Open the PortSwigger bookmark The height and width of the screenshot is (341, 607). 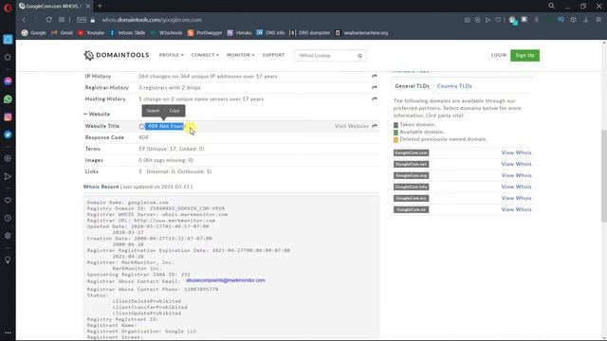click(205, 33)
